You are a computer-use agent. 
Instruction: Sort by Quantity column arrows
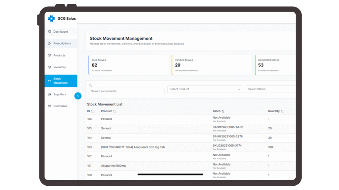click(x=282, y=111)
